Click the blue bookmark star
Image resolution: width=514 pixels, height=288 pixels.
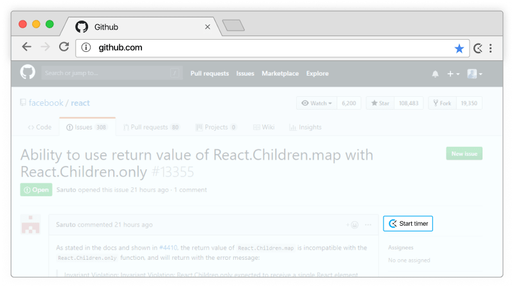459,49
